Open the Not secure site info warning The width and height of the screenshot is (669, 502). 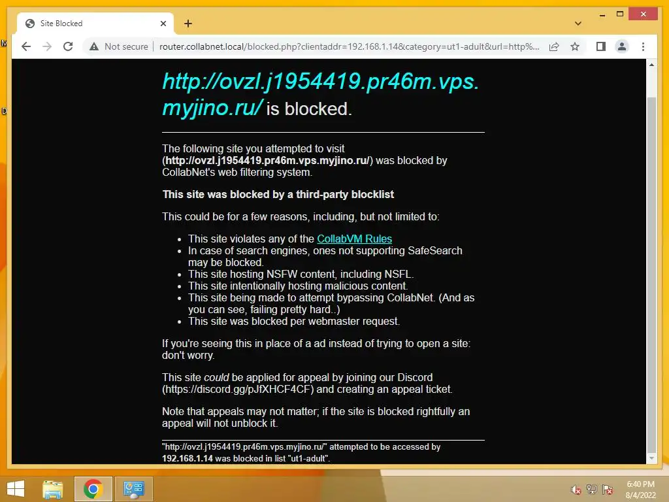click(x=119, y=46)
